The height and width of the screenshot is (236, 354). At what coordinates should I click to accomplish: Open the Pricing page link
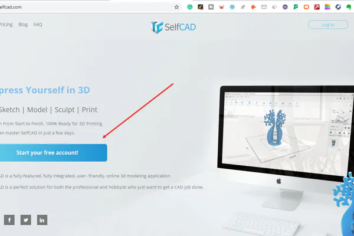point(6,24)
